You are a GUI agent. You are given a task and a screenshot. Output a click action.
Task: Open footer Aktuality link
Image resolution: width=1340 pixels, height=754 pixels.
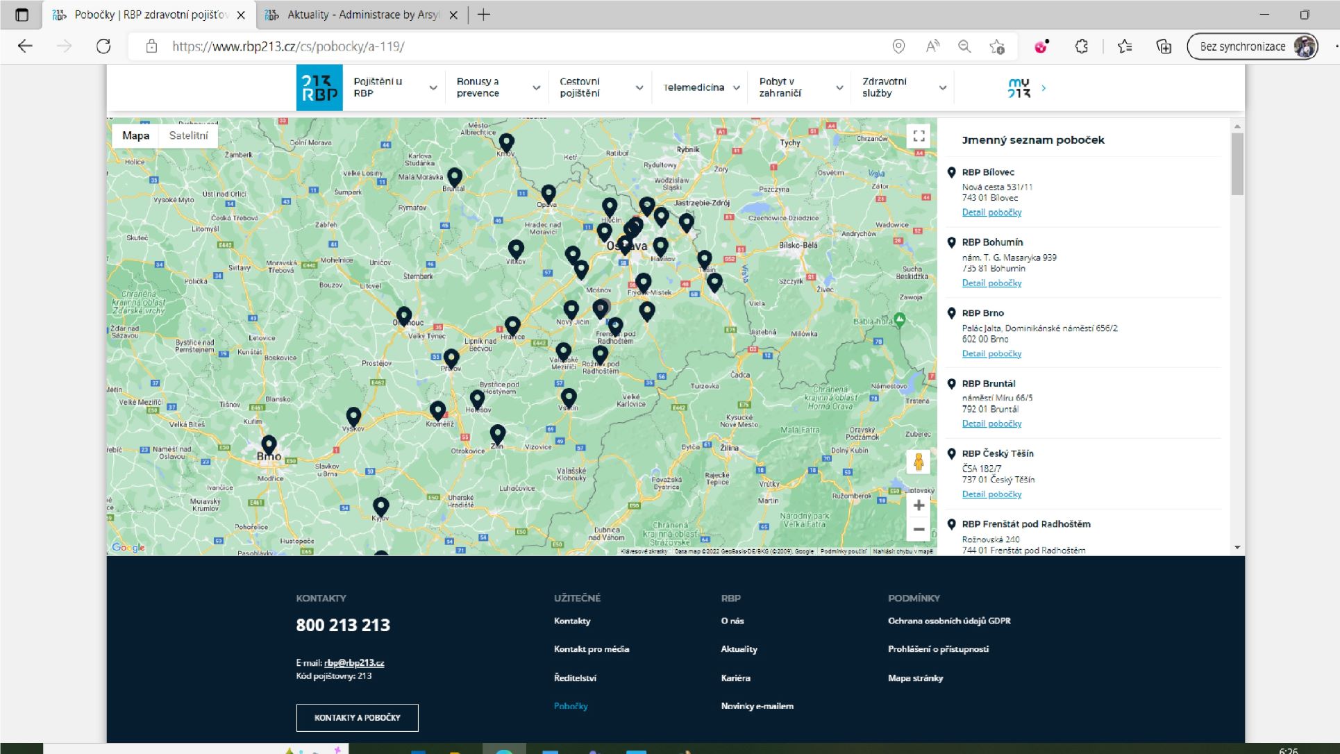pos(739,649)
